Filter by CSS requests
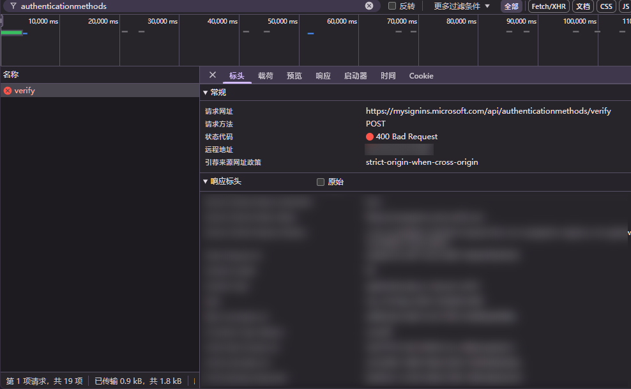This screenshot has width=631, height=389. (x=606, y=6)
